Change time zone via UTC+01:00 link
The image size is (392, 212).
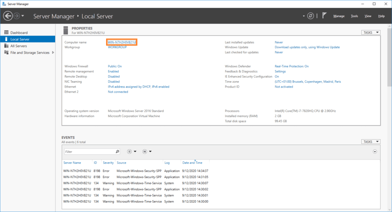(x=308, y=82)
